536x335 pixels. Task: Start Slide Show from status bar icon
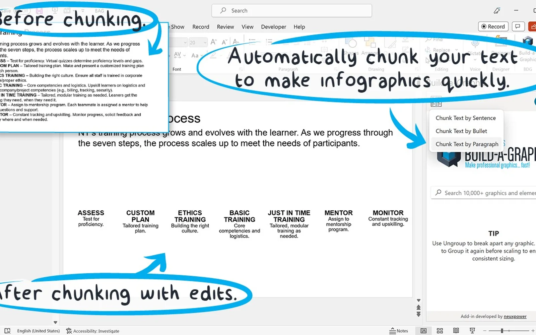click(x=472, y=331)
